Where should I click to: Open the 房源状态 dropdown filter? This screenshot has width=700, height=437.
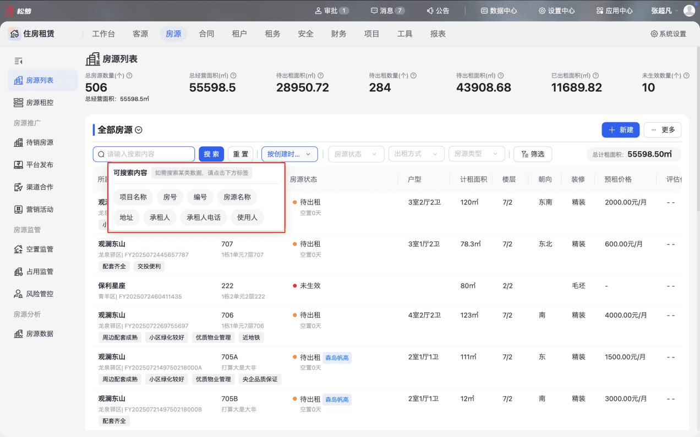point(356,154)
